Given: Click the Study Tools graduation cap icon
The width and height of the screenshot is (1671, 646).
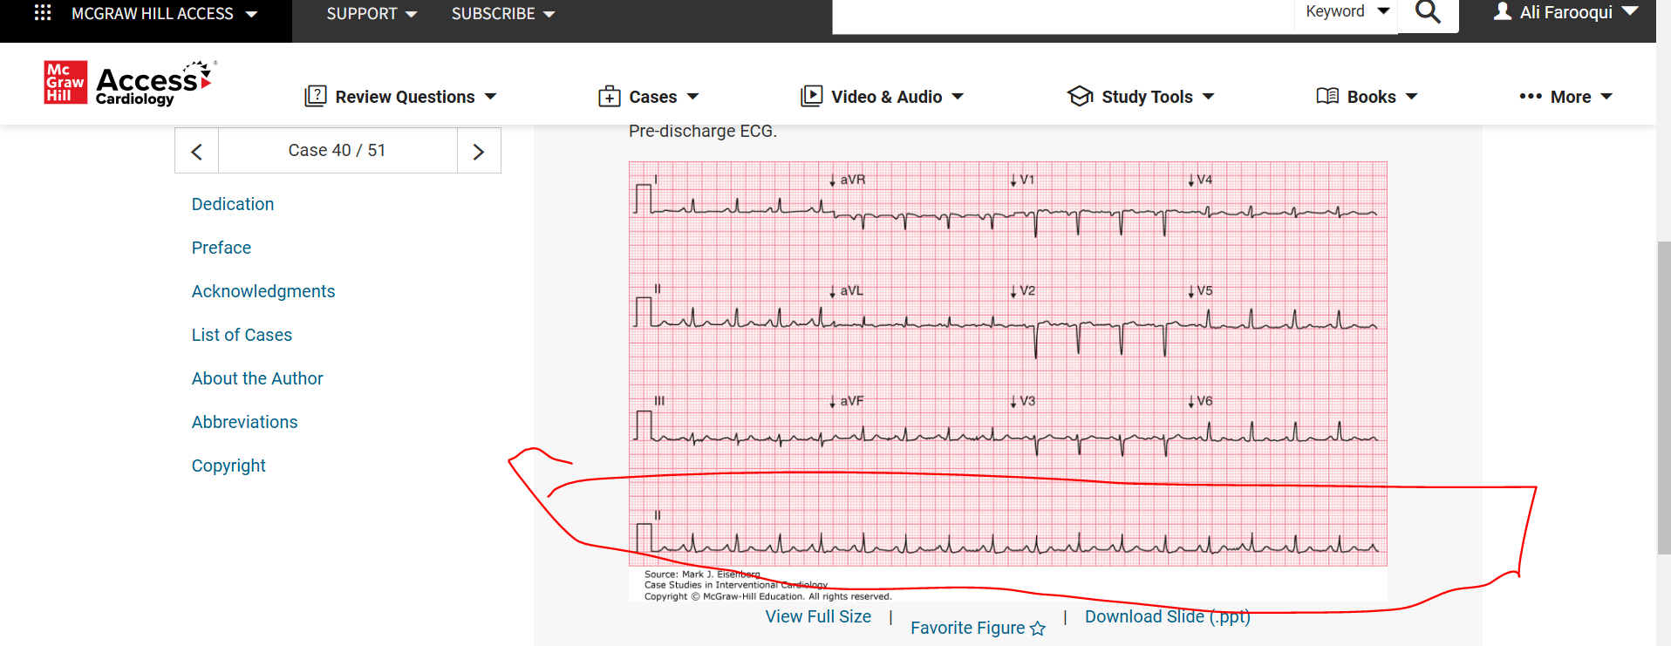Looking at the screenshot, I should click(1080, 96).
